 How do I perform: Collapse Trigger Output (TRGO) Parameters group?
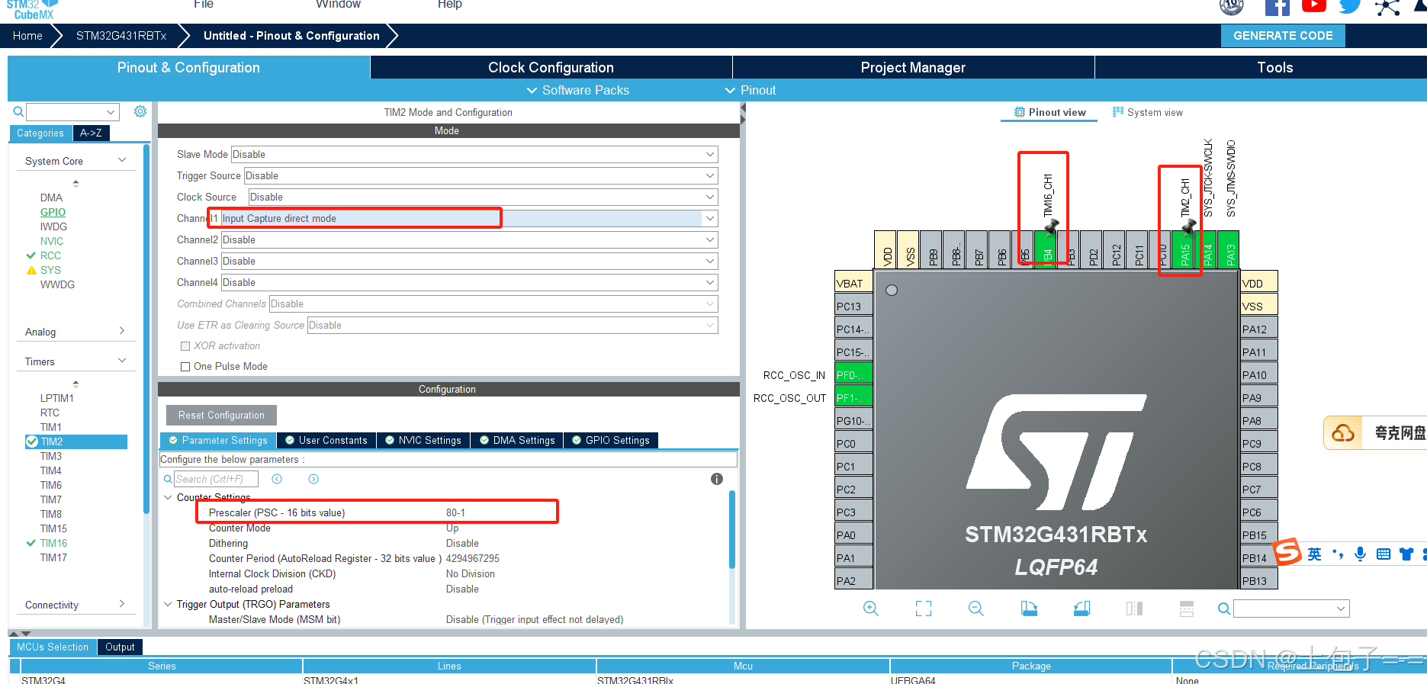(169, 604)
